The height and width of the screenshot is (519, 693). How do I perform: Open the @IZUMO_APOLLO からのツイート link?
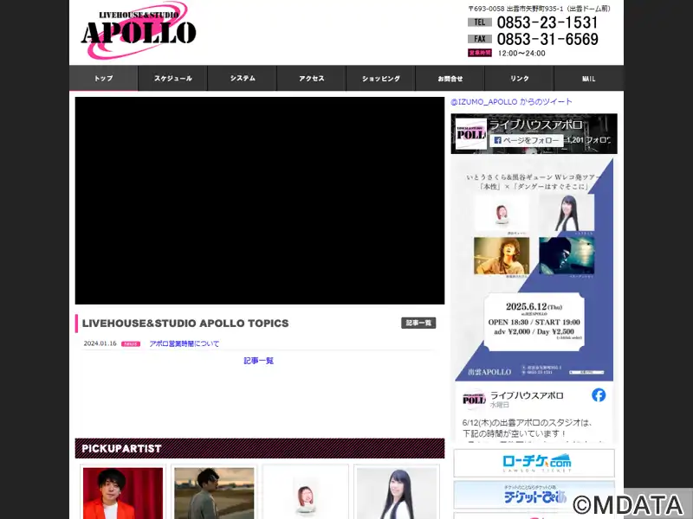(511, 101)
